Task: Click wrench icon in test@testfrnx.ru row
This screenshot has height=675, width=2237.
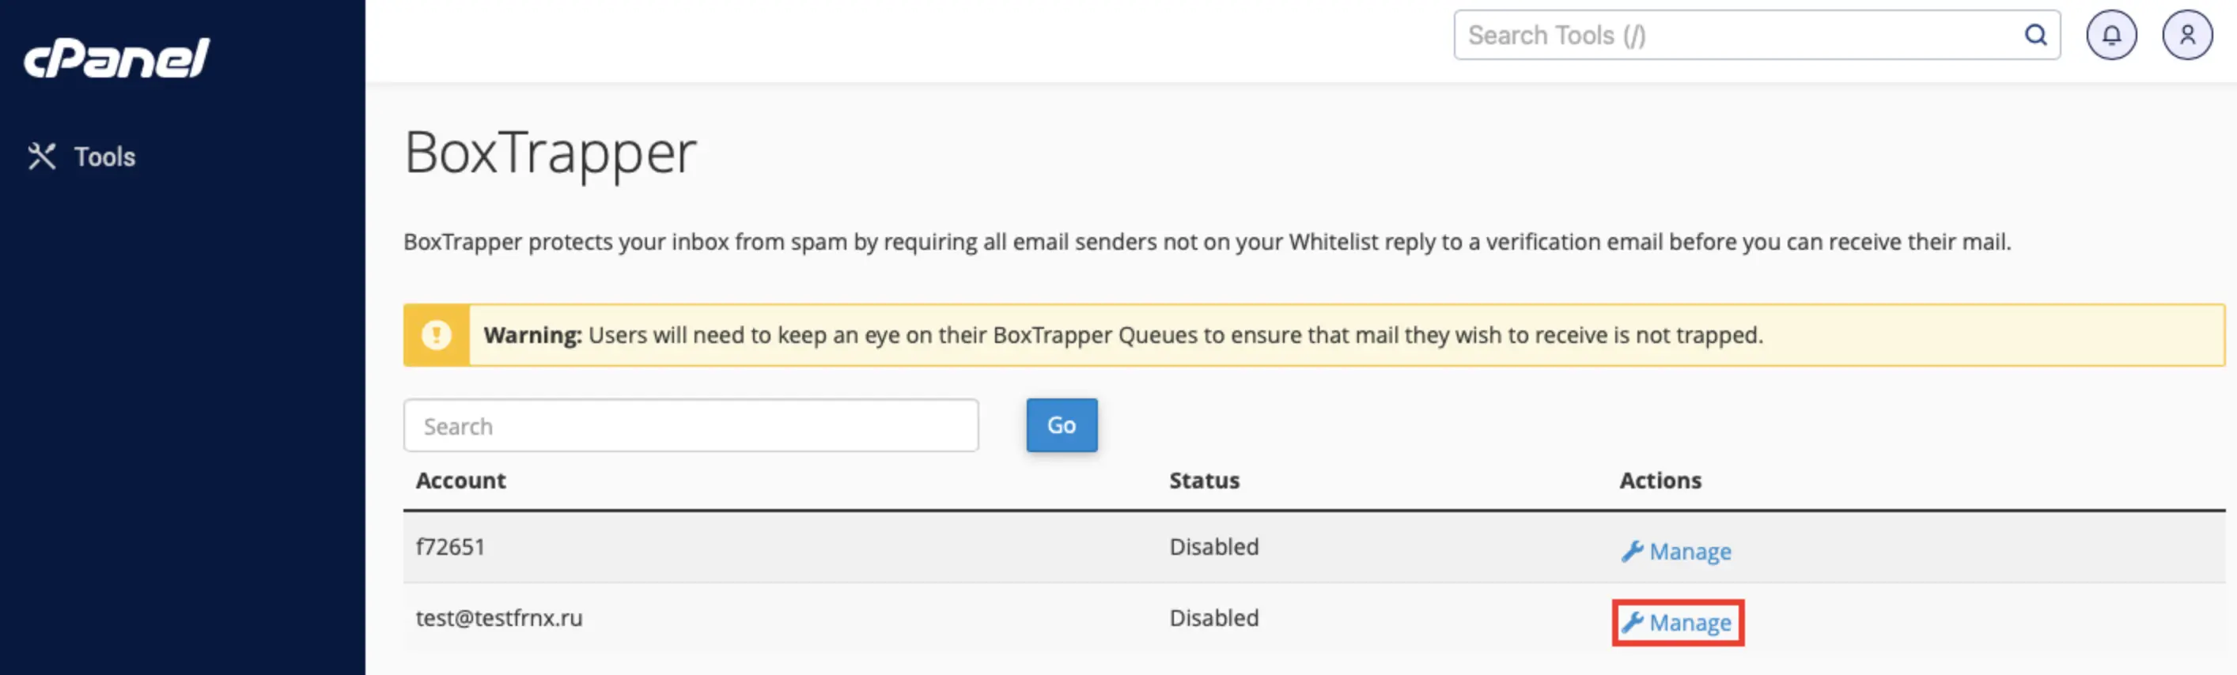Action: pyautogui.click(x=1632, y=623)
